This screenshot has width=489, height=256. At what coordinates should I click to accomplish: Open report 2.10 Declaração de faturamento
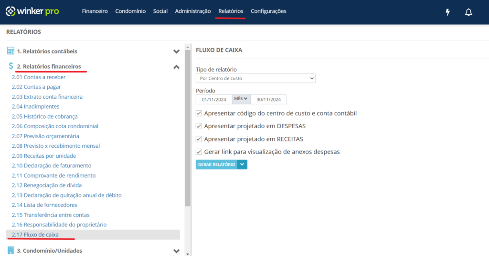[52, 165]
